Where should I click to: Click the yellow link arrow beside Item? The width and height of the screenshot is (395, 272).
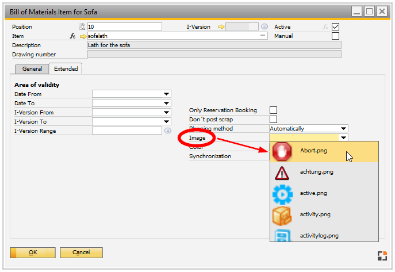83,36
